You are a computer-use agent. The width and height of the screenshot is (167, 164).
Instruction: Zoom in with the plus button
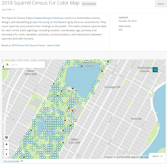[7, 144]
